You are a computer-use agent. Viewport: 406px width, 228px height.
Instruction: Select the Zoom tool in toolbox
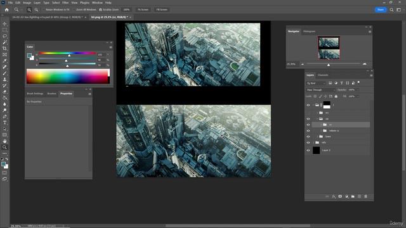pyautogui.click(x=4, y=148)
